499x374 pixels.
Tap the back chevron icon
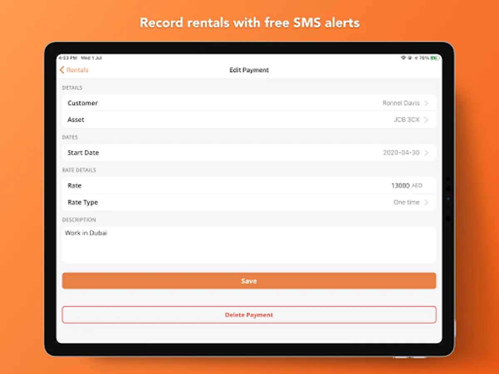point(62,70)
